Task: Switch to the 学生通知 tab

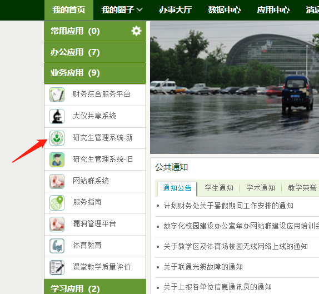Action: (219, 188)
